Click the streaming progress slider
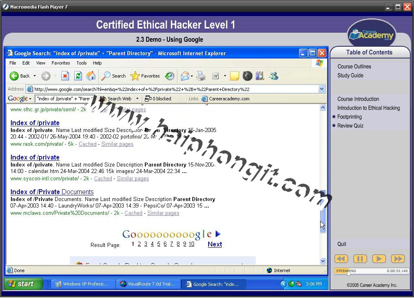Viewport: 414px width, 305px height. (349, 273)
